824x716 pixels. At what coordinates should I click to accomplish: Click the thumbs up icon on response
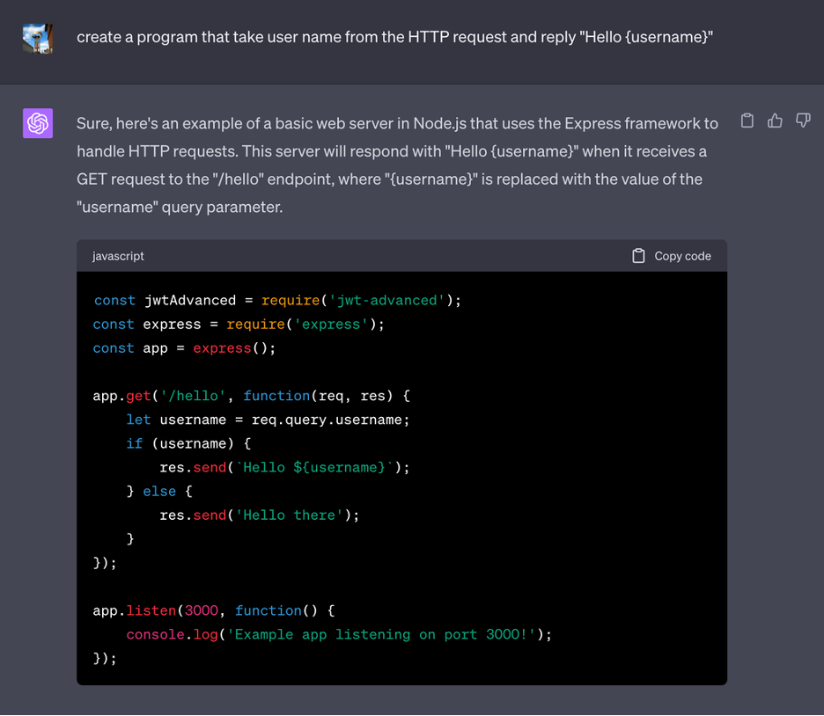(x=775, y=121)
